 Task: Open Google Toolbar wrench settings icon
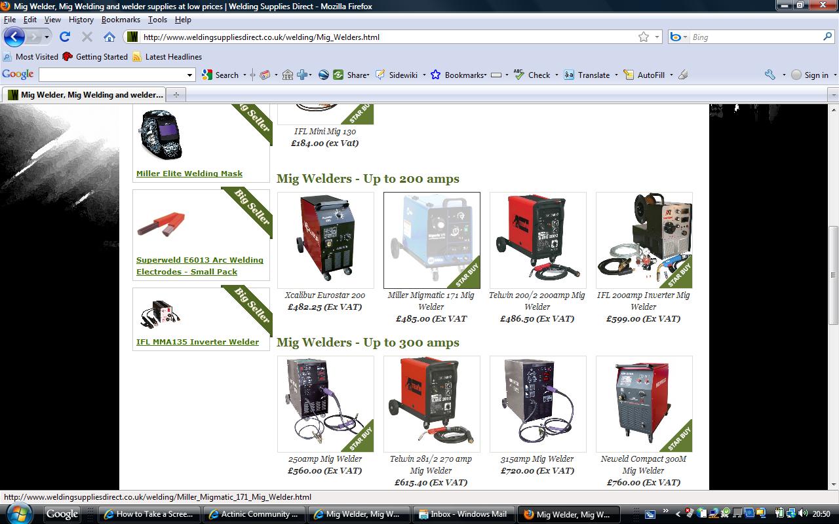pyautogui.click(x=770, y=75)
